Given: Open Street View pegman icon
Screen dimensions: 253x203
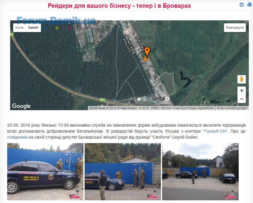Looking at the screenshot, I should click(242, 79).
